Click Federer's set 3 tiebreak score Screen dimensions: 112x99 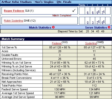[x=98, y=12]
